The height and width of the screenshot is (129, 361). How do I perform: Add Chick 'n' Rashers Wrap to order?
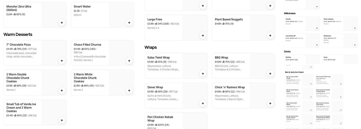coord(270,103)
